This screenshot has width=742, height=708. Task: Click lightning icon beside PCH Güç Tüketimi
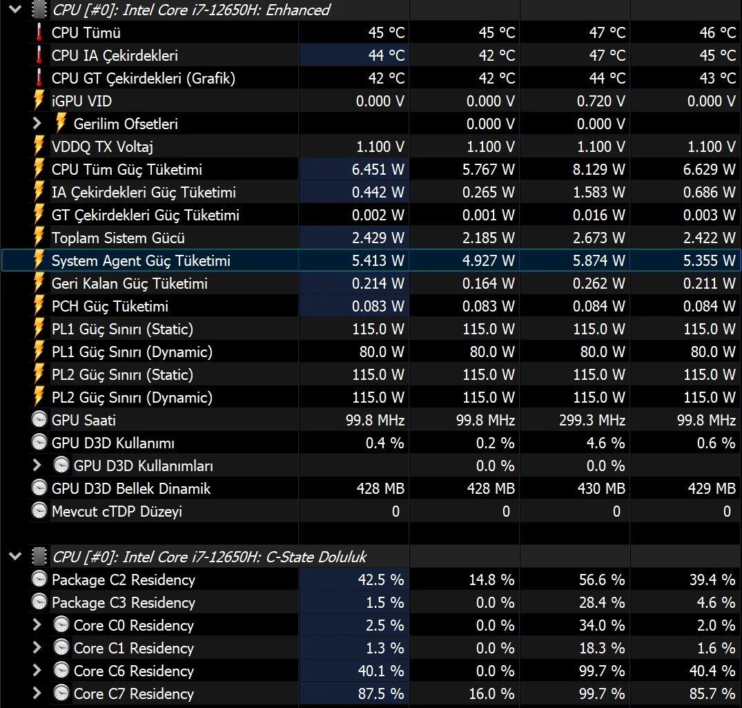click(39, 306)
